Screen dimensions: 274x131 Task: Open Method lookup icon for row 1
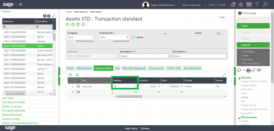[x=136, y=86]
